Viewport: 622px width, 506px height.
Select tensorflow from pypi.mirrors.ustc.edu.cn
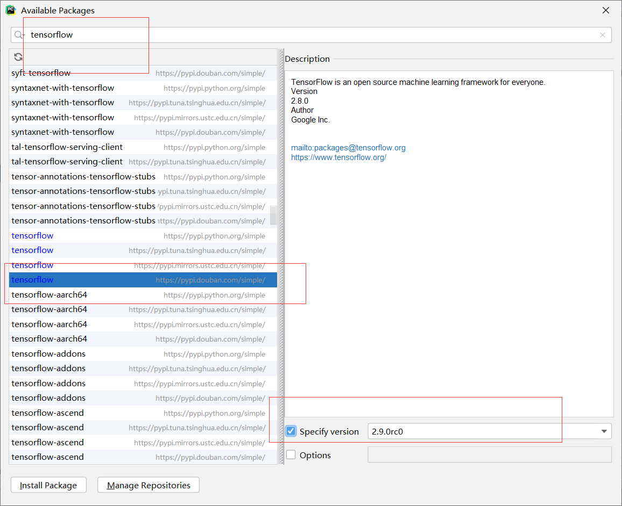143,265
